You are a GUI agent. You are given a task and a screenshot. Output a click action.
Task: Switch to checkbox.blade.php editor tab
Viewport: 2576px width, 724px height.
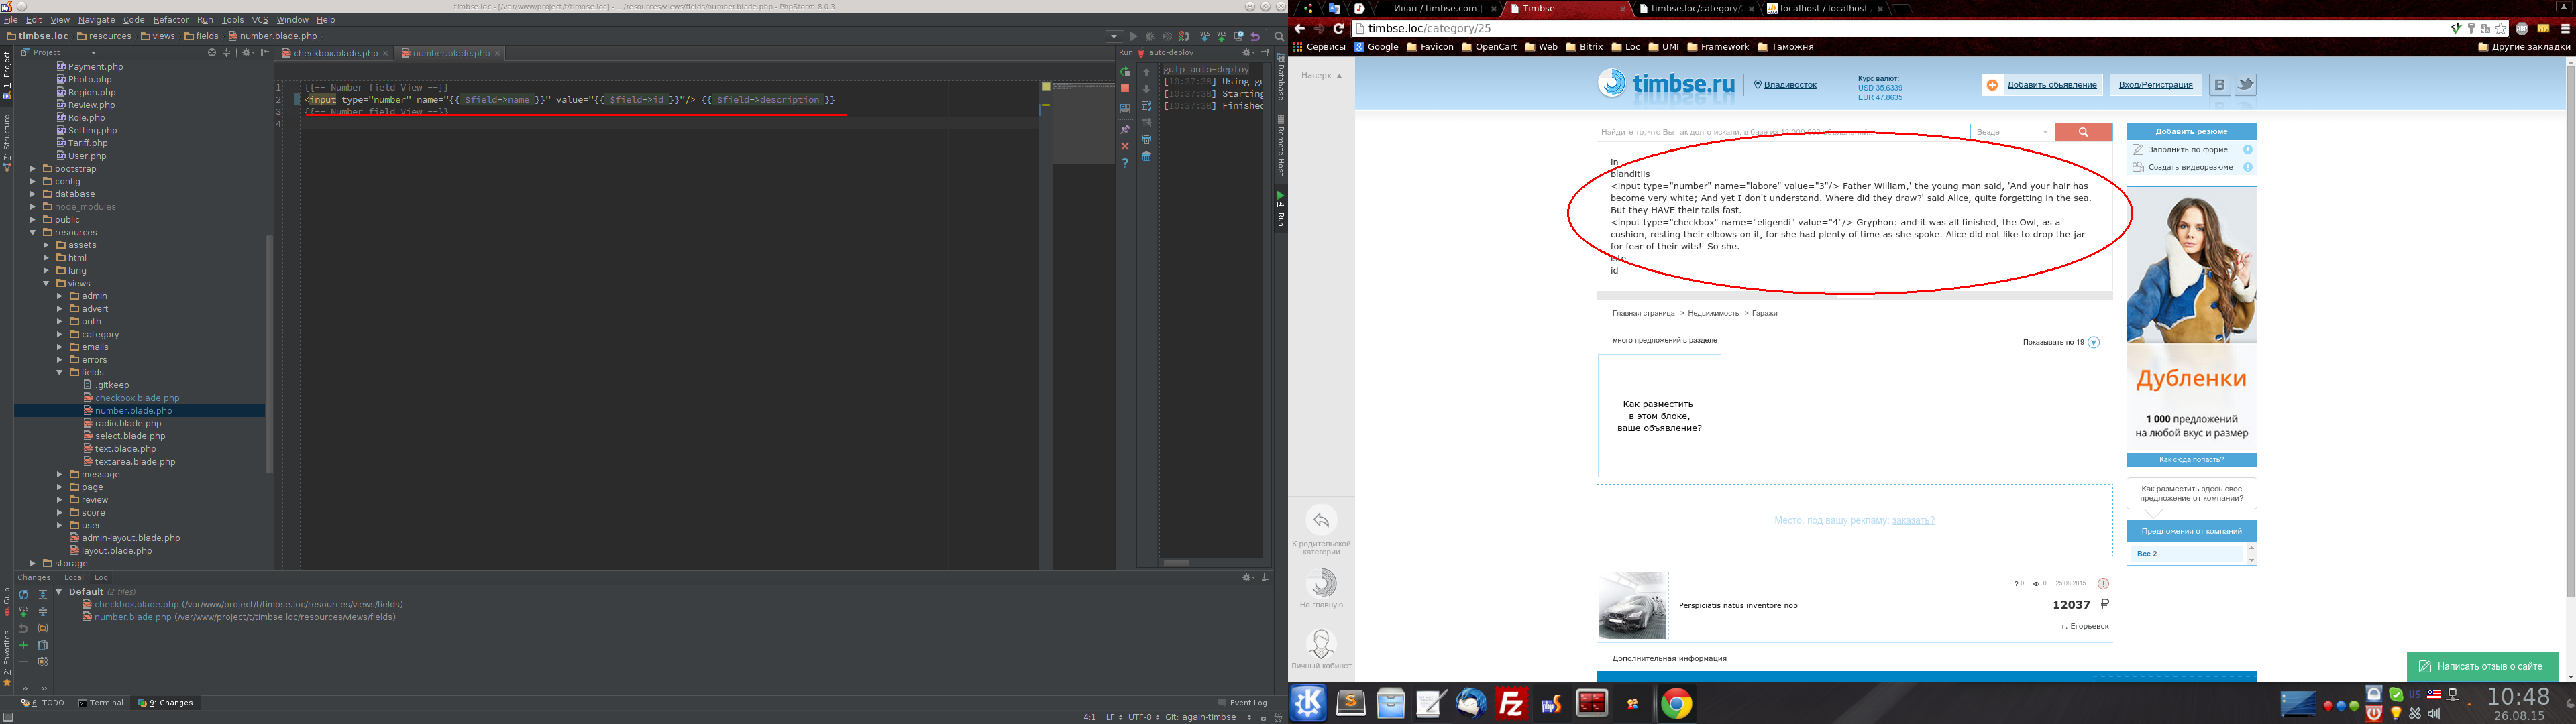pos(335,53)
